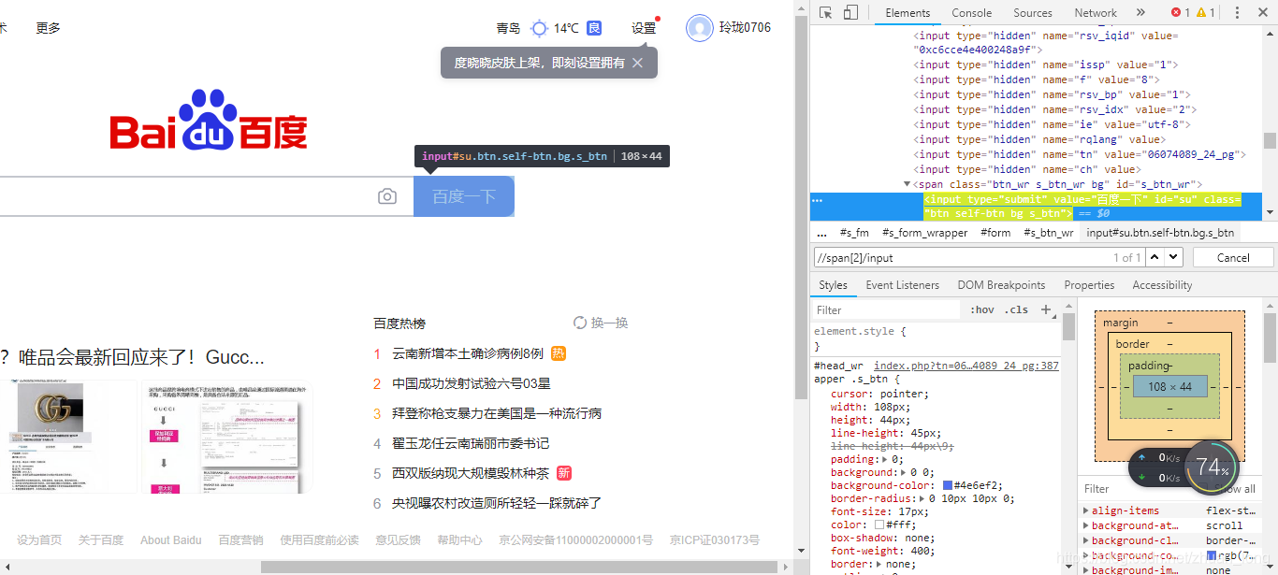Expand the background shorthand property
This screenshot has height=575, width=1278.
point(903,472)
